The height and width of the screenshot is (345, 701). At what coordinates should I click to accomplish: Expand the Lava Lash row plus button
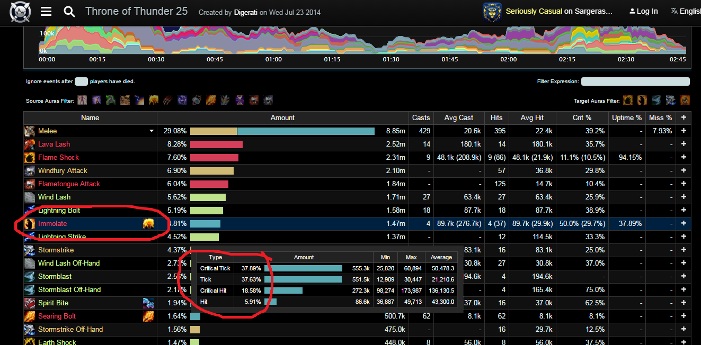(x=684, y=144)
